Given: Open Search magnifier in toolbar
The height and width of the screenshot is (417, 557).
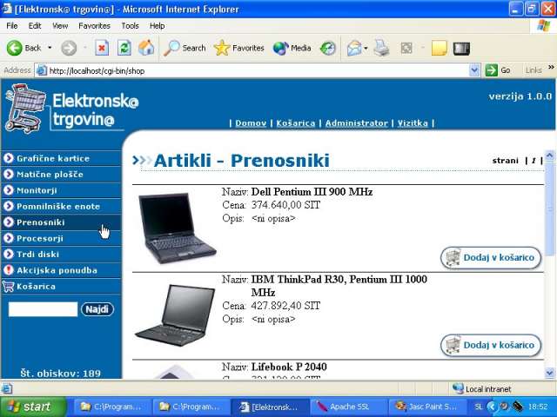Looking at the screenshot, I should (172, 48).
